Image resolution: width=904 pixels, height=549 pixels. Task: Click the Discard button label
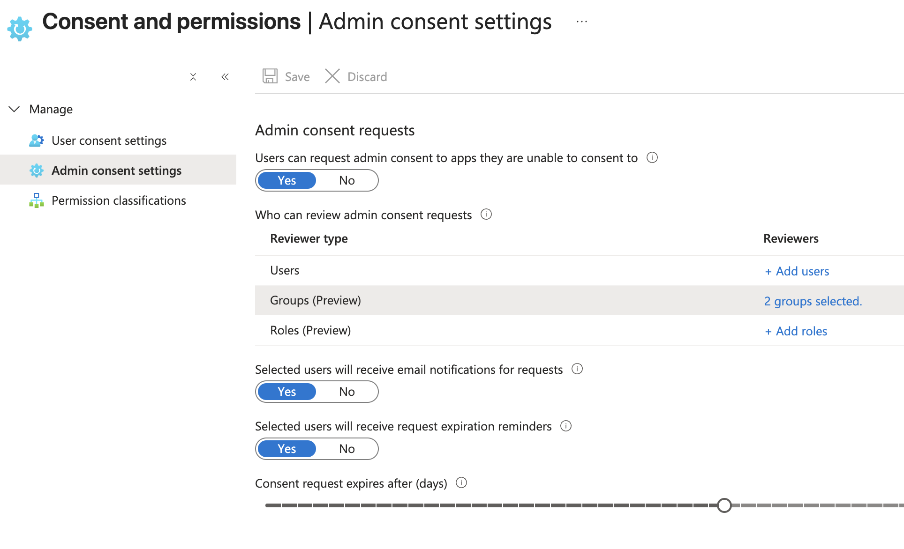point(367,77)
